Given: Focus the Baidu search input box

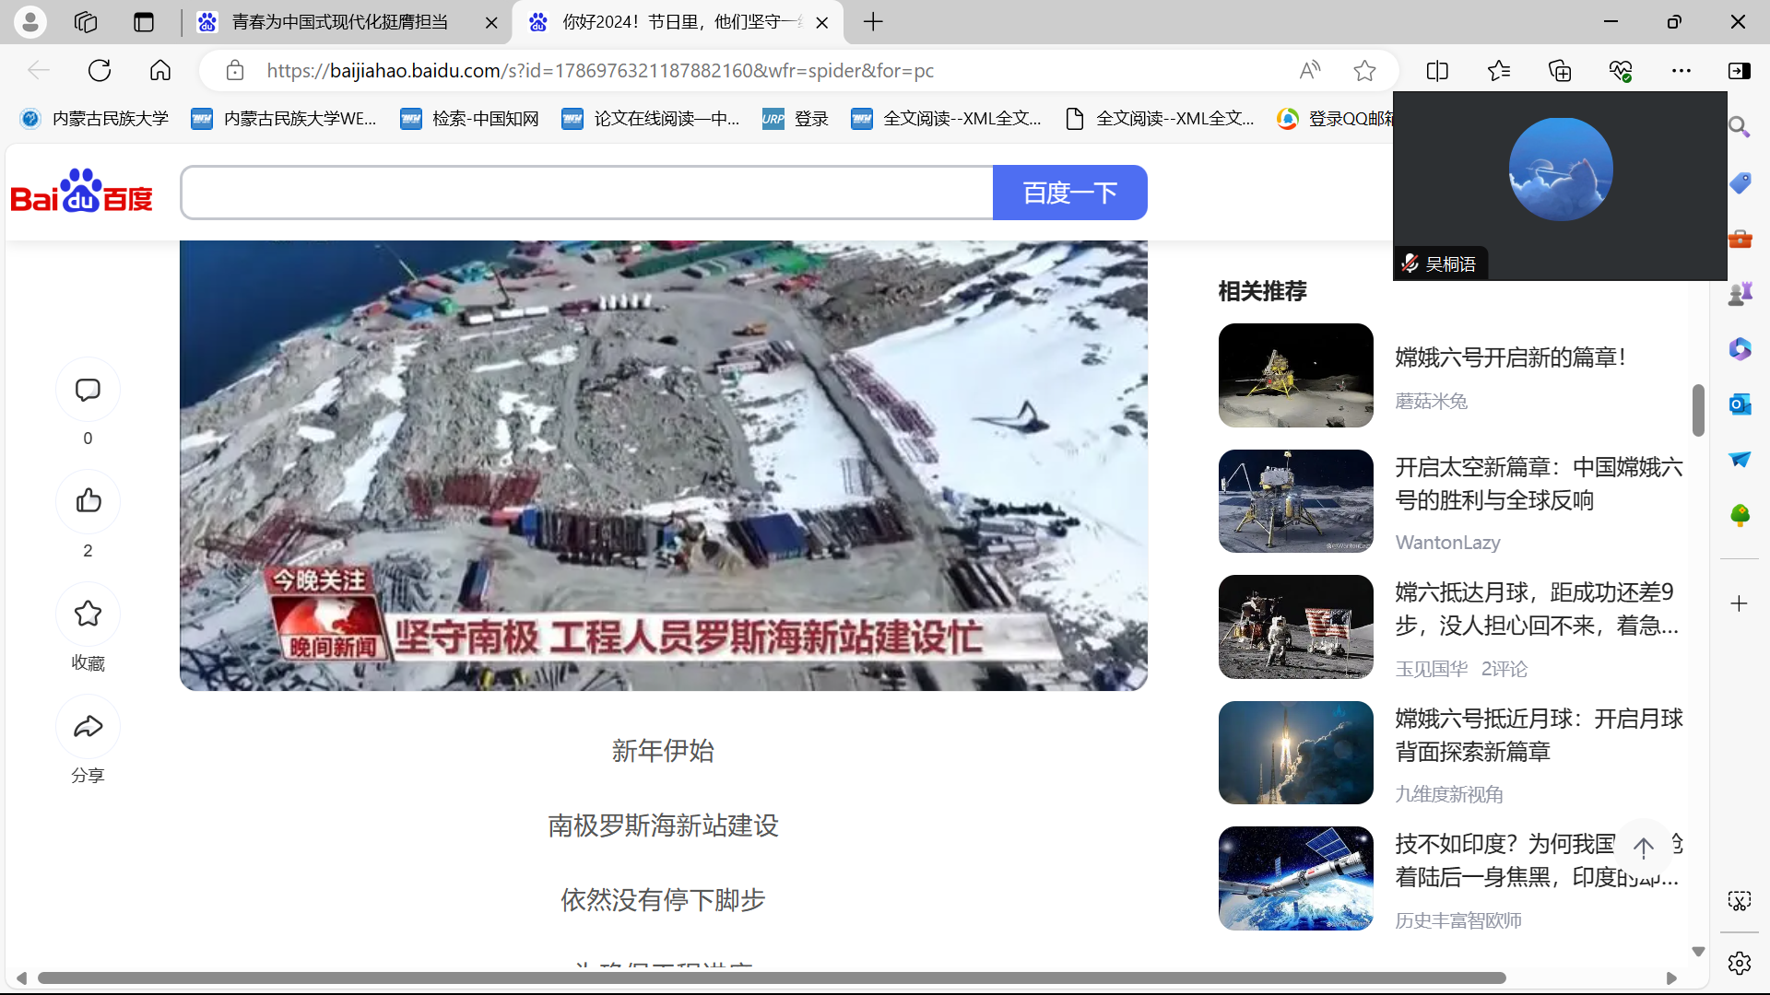Looking at the screenshot, I should [x=586, y=193].
